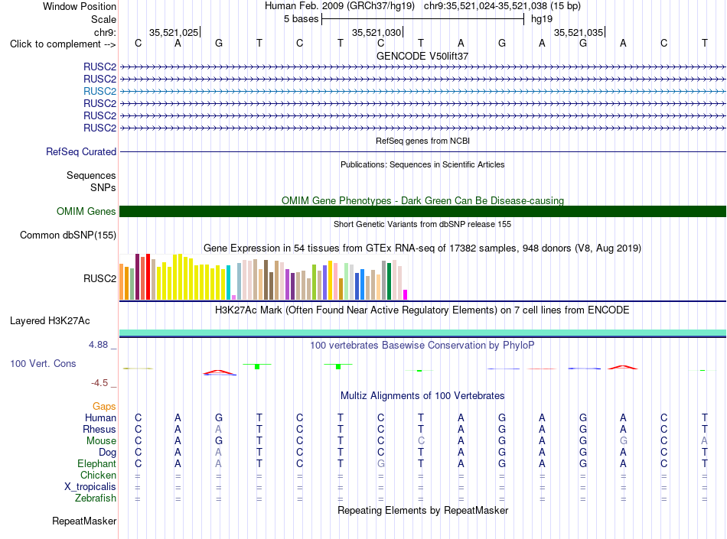This screenshot has height=539, width=727.
Task: Click the Multiz Alignments of 100 Vertebrates title
Action: coord(422,396)
